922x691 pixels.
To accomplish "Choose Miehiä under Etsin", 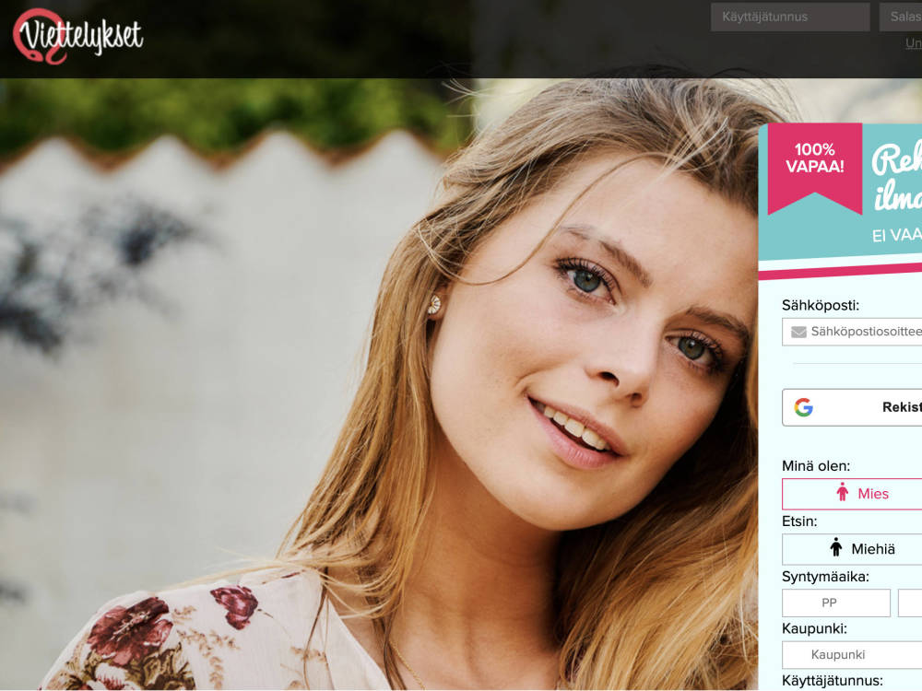I will click(x=852, y=549).
